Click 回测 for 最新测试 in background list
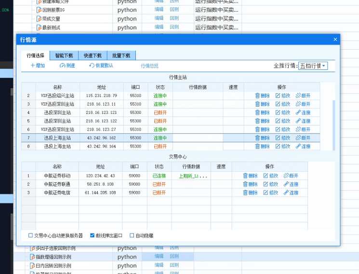The image size is (359, 274). [x=174, y=27]
